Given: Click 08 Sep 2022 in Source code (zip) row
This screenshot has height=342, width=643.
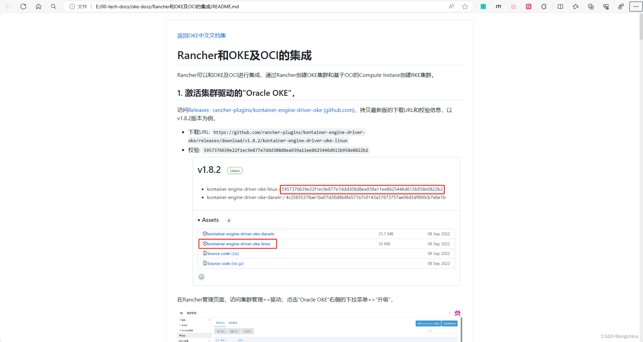Looking at the screenshot, I should point(439,253).
